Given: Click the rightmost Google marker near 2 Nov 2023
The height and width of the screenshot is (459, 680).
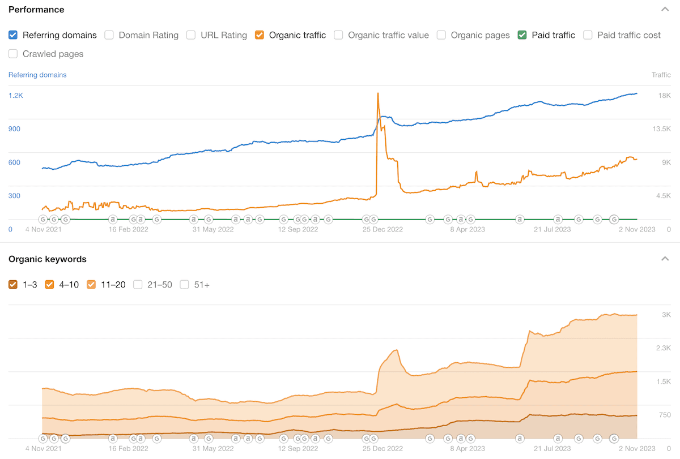Looking at the screenshot, I should 614,219.
